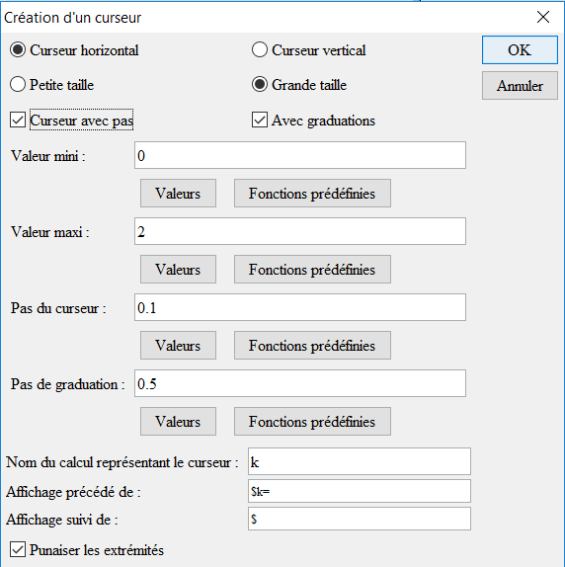
Task: Focus the Valeur maxi input field
Action: 300,231
